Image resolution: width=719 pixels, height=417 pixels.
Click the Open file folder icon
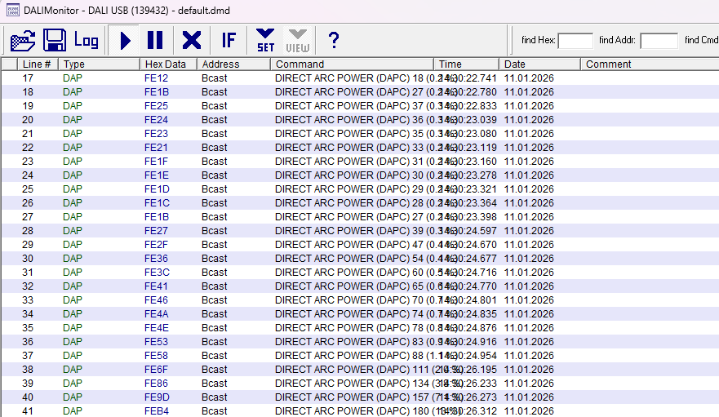pyautogui.click(x=23, y=40)
